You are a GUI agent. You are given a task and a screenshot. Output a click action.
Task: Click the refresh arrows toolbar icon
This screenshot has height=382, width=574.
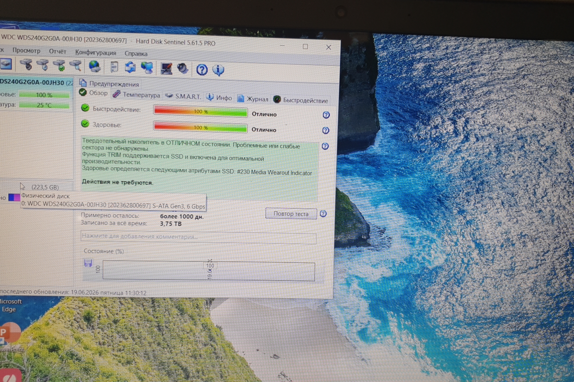[x=130, y=67]
